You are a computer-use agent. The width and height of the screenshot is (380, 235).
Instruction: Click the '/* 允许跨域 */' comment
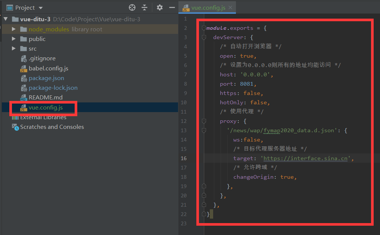(x=255, y=167)
